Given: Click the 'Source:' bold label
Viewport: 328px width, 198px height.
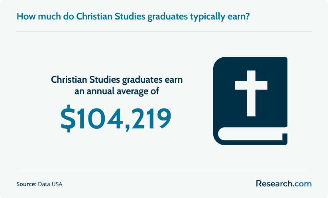Looking at the screenshot, I should [x=27, y=184].
